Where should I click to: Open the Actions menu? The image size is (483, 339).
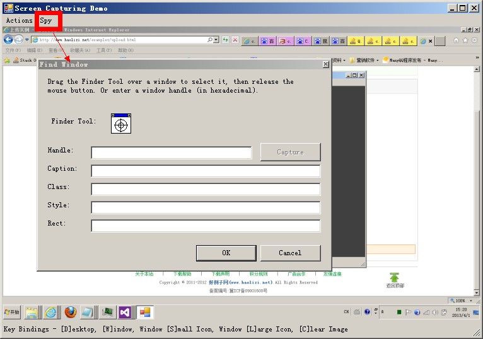pyautogui.click(x=19, y=21)
